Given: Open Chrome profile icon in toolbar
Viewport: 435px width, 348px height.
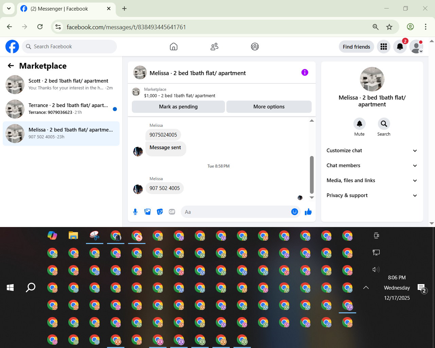Looking at the screenshot, I should (x=410, y=27).
